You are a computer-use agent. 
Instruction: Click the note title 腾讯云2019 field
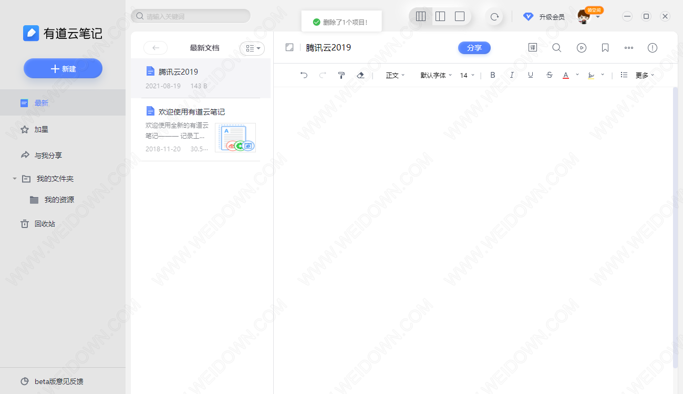[328, 47]
